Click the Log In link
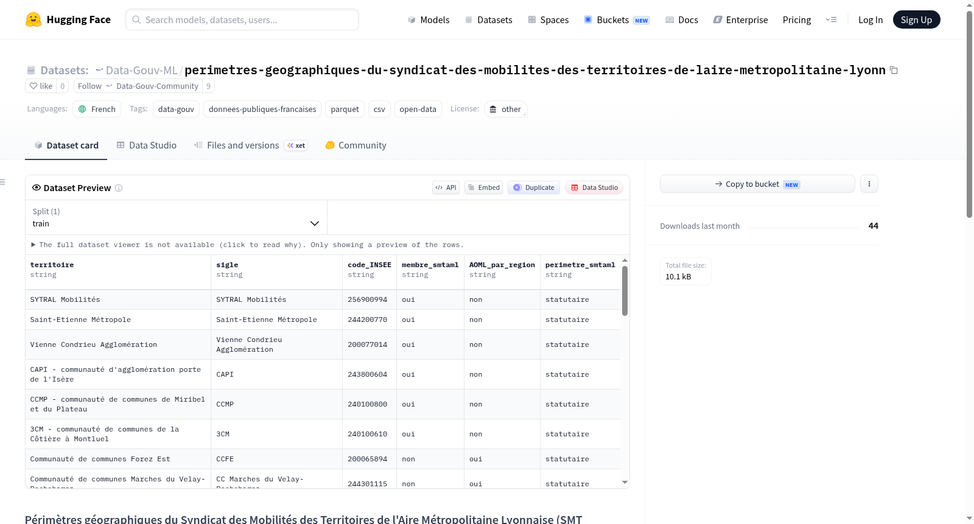The height and width of the screenshot is (524, 974). 871,19
